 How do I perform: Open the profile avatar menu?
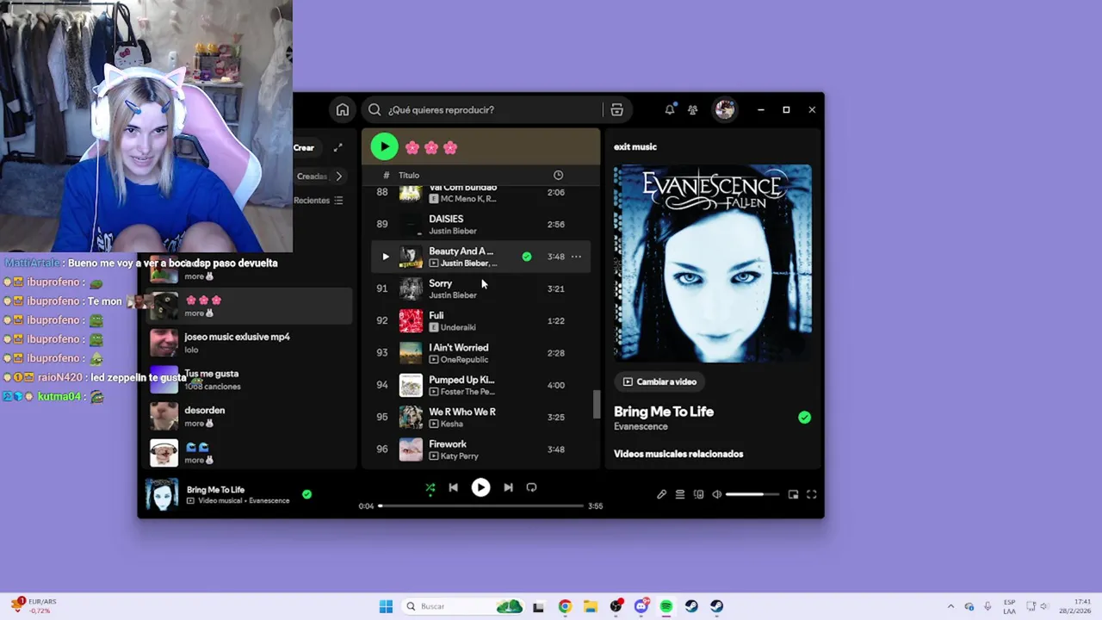point(725,109)
